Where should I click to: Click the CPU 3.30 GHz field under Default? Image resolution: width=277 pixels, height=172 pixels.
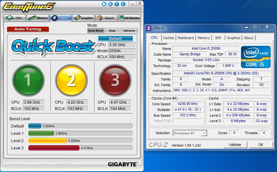point(122,45)
